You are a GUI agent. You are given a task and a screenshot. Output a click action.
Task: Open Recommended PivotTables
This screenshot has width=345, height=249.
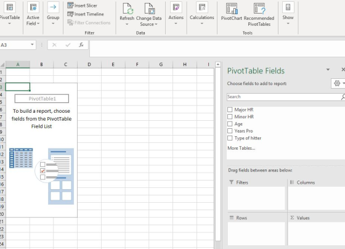coord(259,15)
